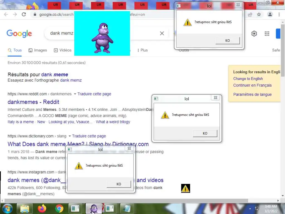This screenshot has width=285, height=214.
Task: Click the horizontal scrollbar right arrow
Action: [278, 201]
